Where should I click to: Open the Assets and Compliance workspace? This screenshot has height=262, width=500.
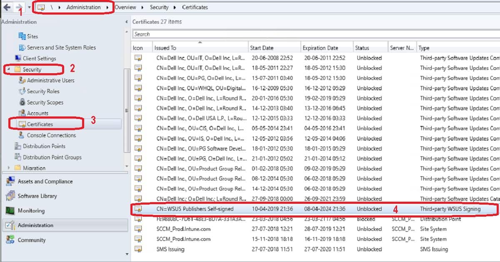pyautogui.click(x=45, y=182)
